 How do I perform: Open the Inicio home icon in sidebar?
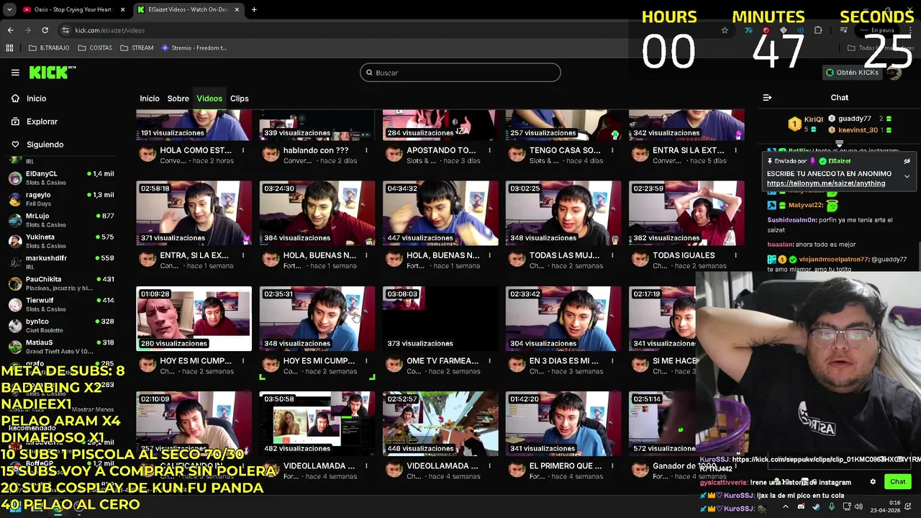15,99
